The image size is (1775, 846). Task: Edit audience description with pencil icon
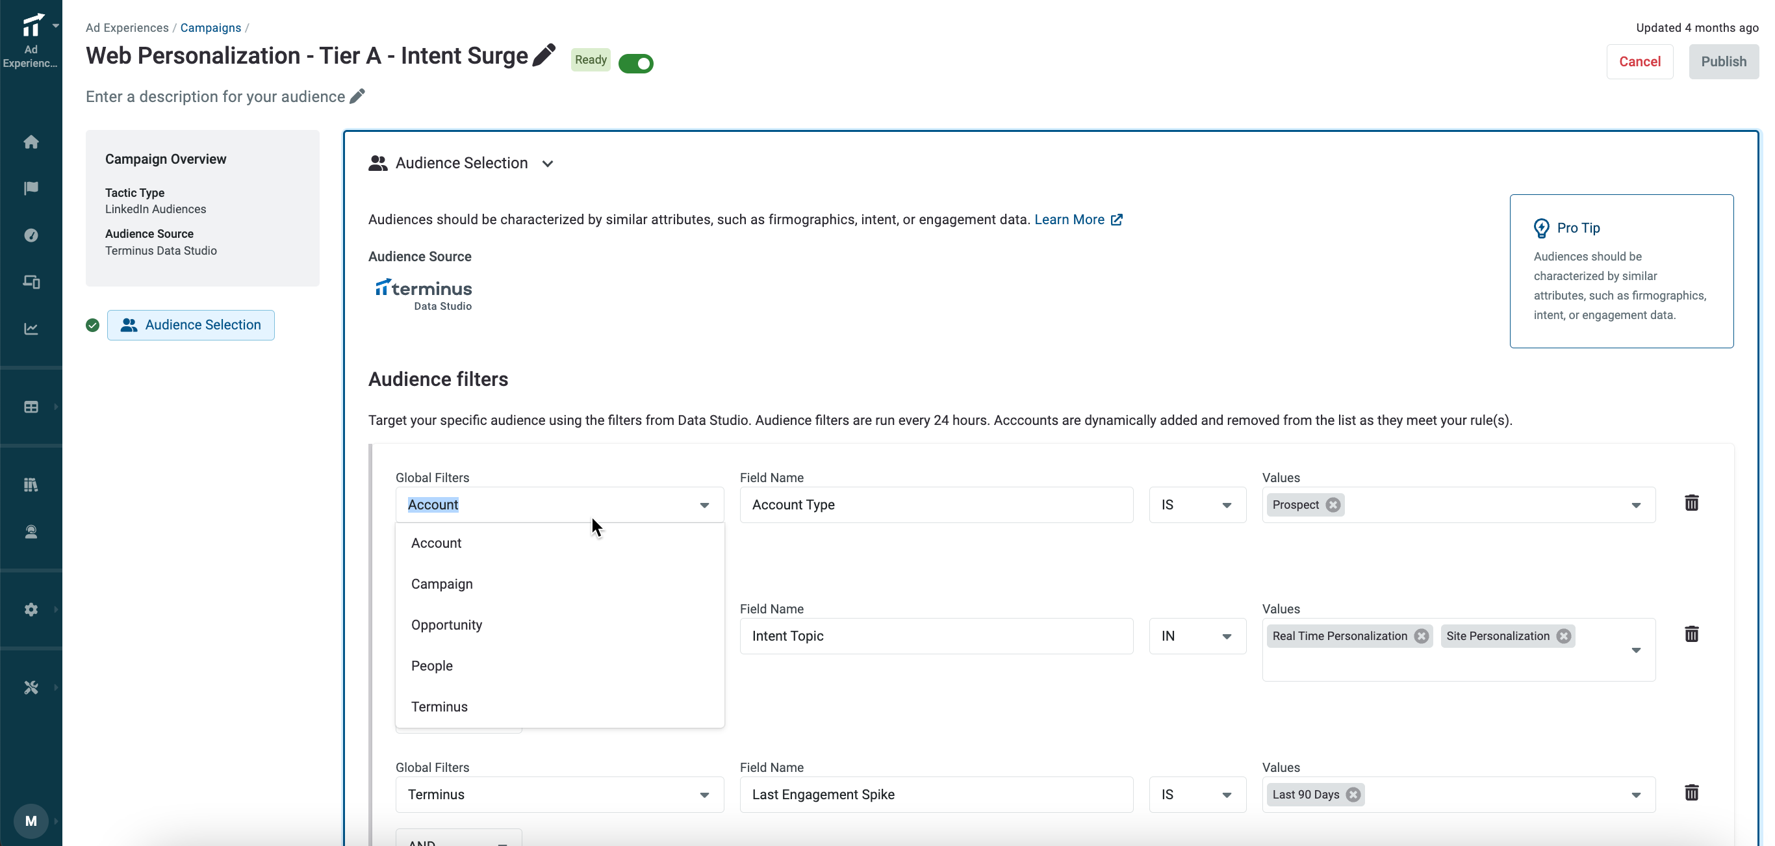pyautogui.click(x=357, y=96)
